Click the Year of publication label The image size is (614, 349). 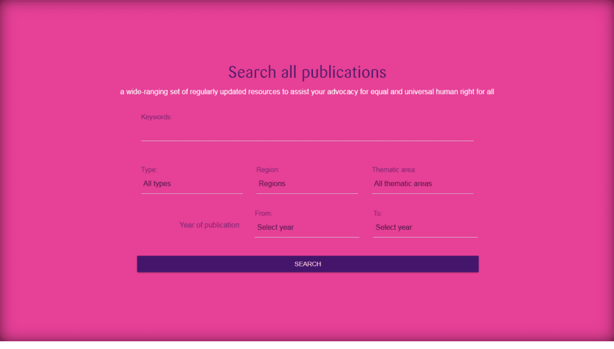pos(210,225)
